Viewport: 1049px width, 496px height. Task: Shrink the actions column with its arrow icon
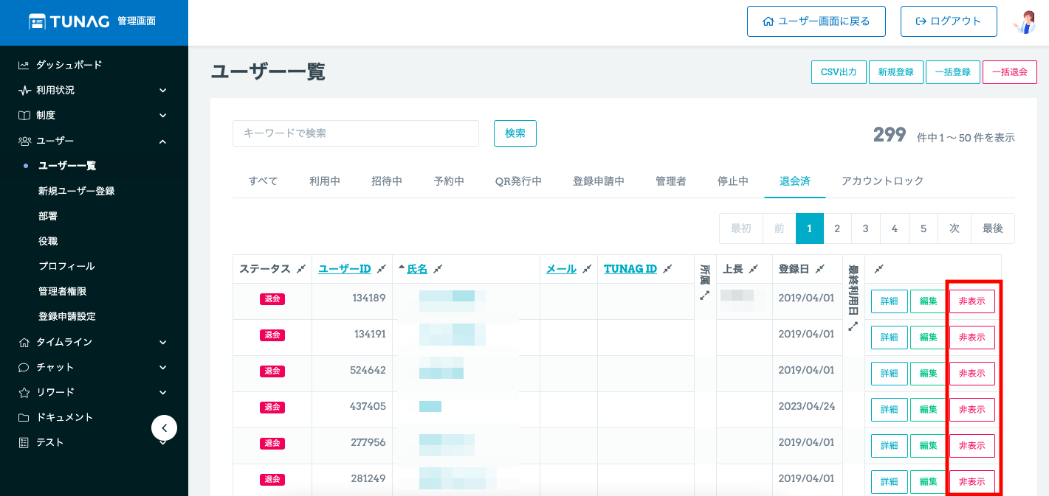[878, 270]
